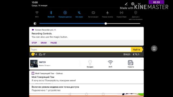Pause the screen recording
The width and height of the screenshot is (173, 97).
point(54,43)
